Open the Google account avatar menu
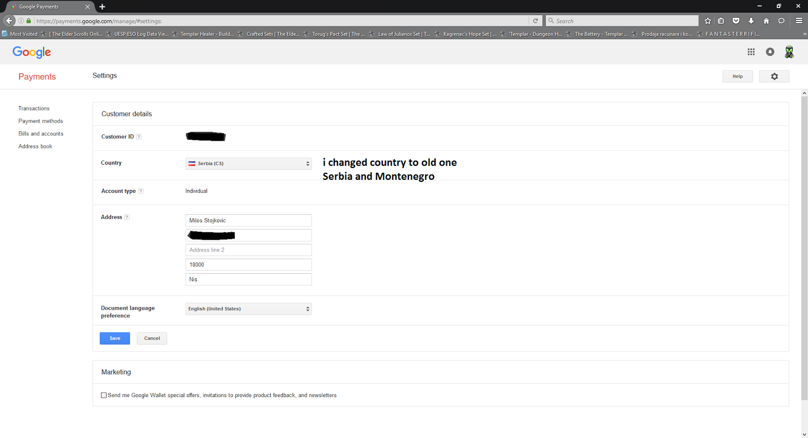The width and height of the screenshot is (808, 438). [x=789, y=52]
